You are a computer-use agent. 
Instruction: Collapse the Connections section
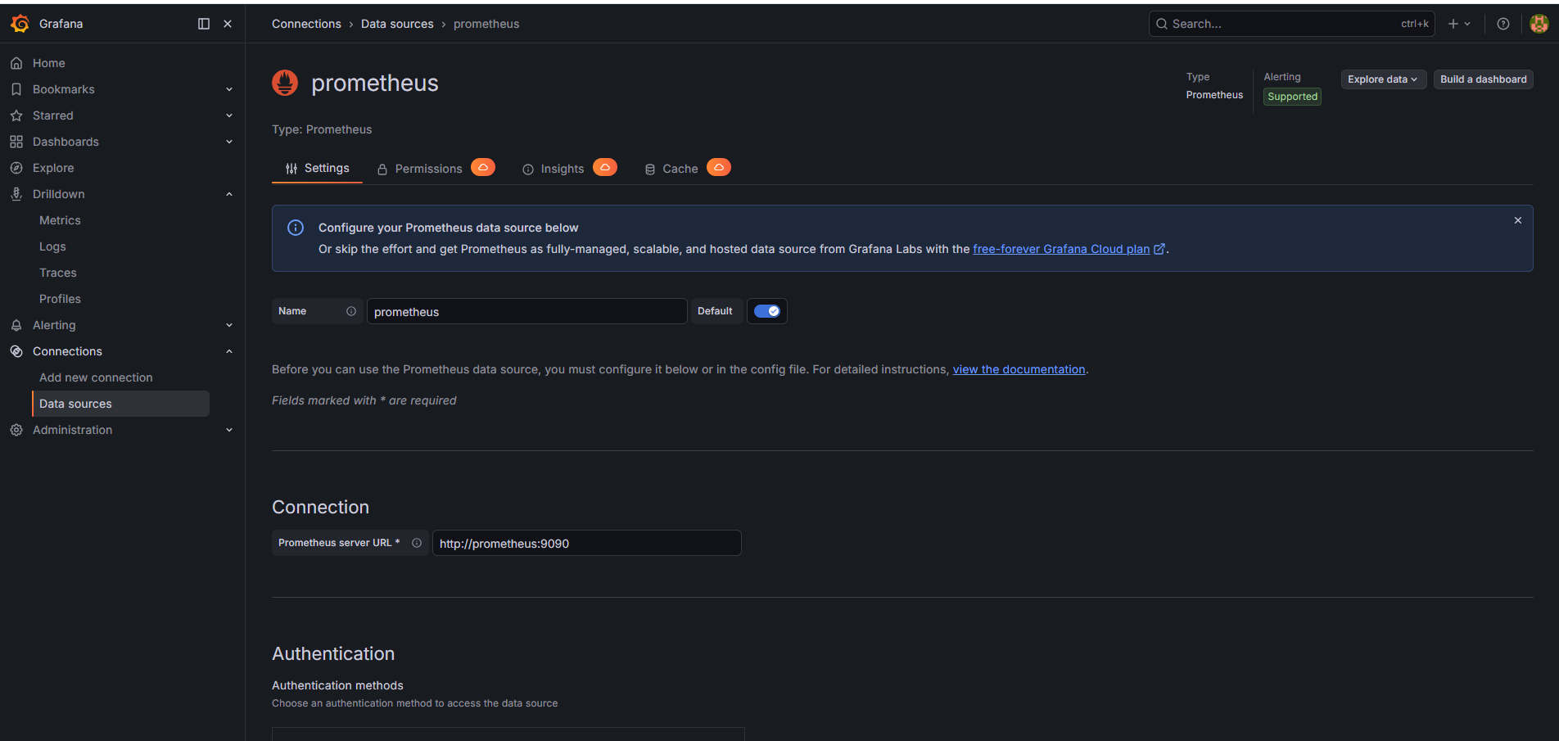pos(229,351)
